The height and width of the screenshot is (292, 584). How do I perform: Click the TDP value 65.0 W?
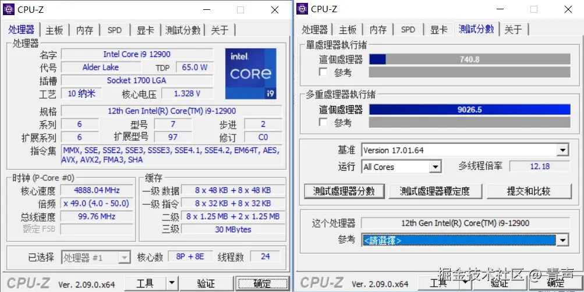[x=194, y=67]
